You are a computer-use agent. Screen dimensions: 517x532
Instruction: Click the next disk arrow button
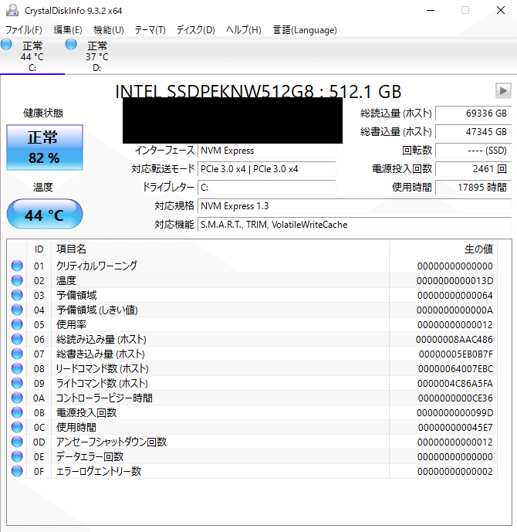pyautogui.click(x=503, y=90)
